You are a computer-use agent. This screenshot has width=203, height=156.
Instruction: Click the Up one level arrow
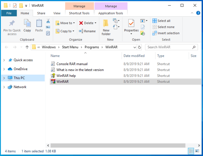point(27,47)
